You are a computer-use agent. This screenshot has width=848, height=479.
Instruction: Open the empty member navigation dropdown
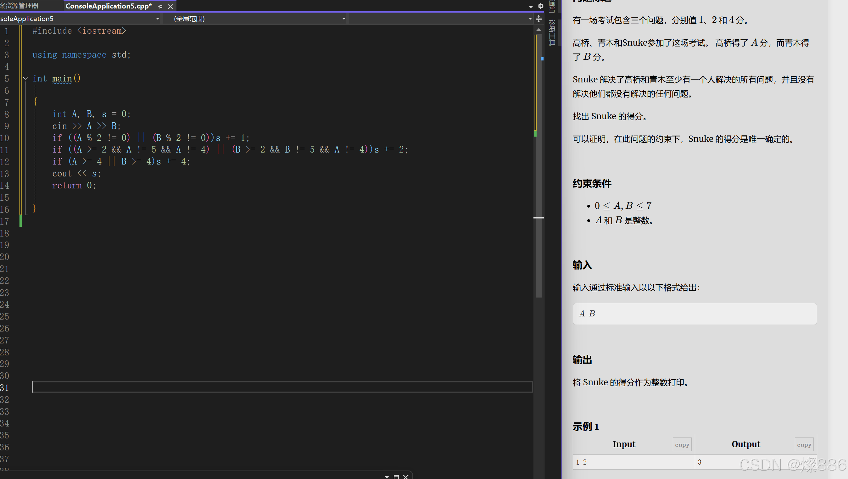click(530, 19)
